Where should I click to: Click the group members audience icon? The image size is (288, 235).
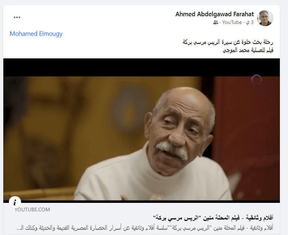(216, 23)
